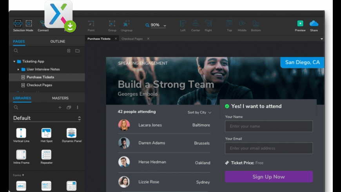Activate the Selection Mode intersected tool icon

(18, 23)
